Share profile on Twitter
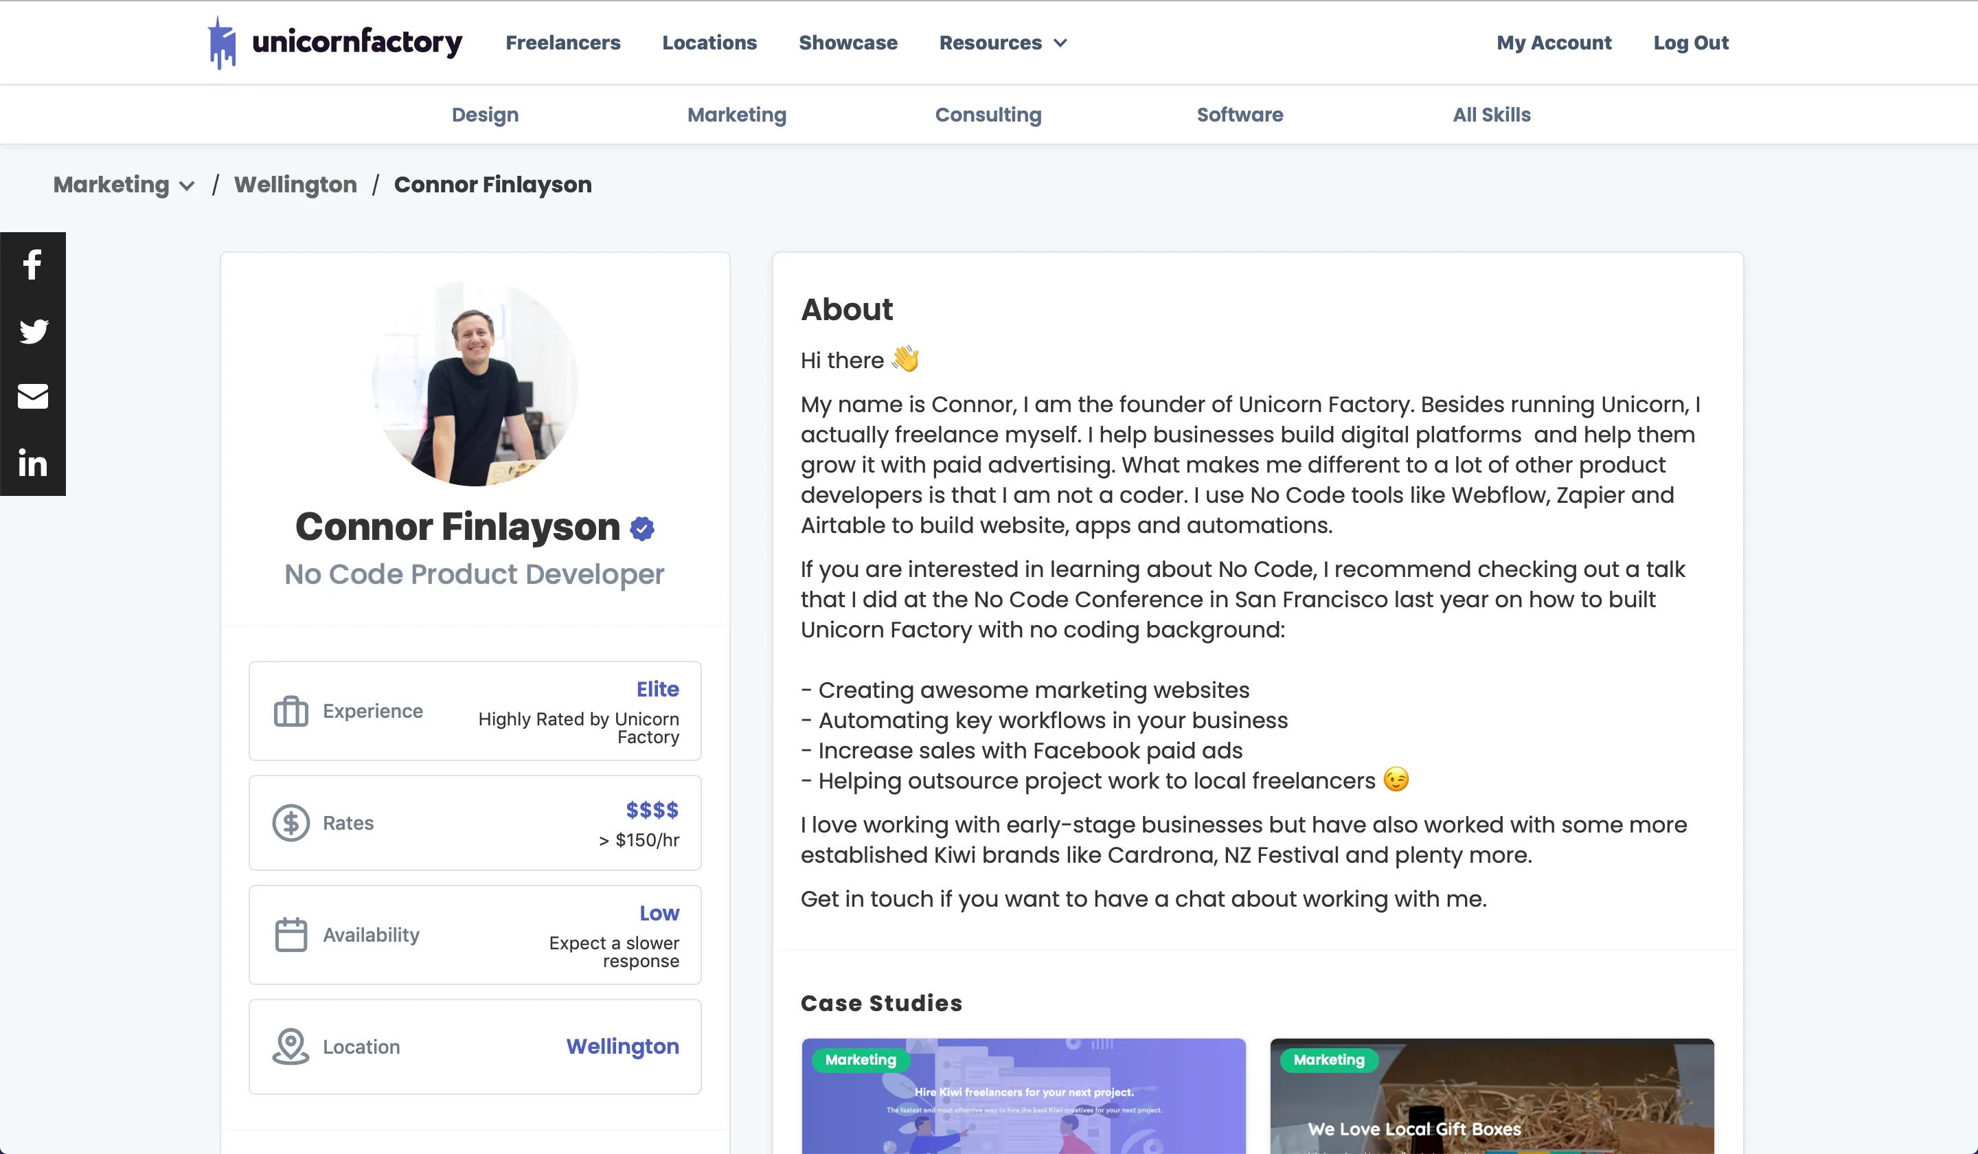The image size is (1978, 1154). pos(33,330)
